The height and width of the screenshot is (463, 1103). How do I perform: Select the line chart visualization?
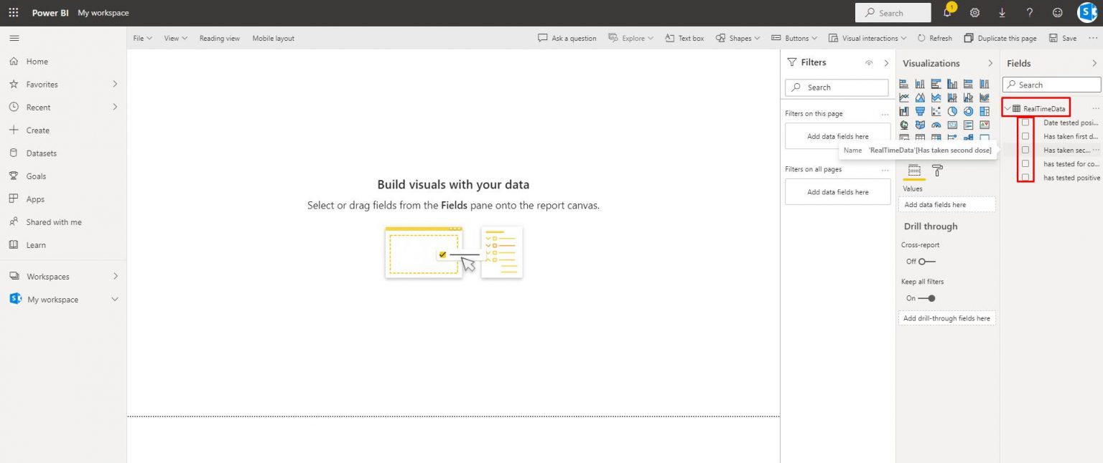[903, 97]
